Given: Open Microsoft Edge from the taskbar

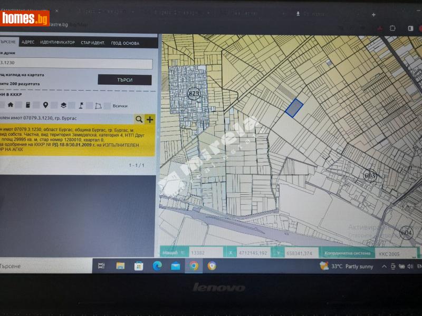Looking at the screenshot, I should pos(157,266).
